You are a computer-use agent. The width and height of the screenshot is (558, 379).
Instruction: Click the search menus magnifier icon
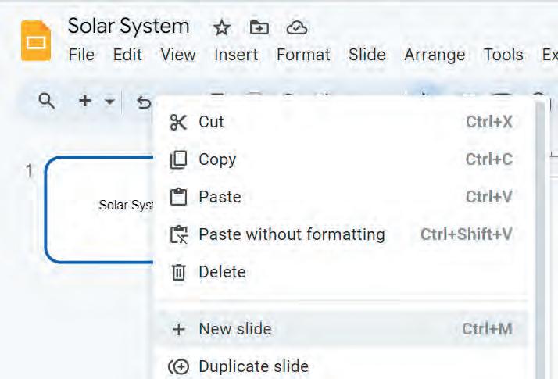pos(47,101)
